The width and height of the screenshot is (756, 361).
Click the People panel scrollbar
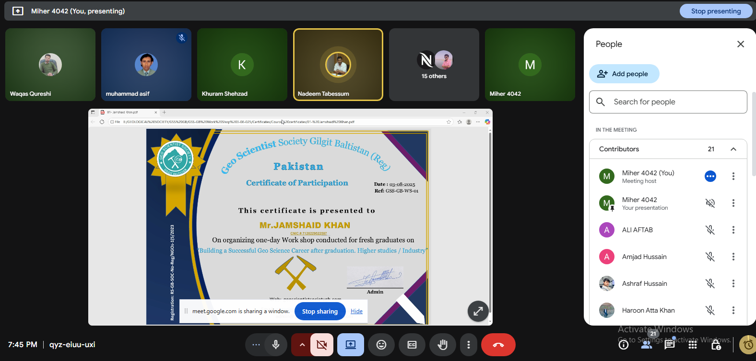point(754,134)
